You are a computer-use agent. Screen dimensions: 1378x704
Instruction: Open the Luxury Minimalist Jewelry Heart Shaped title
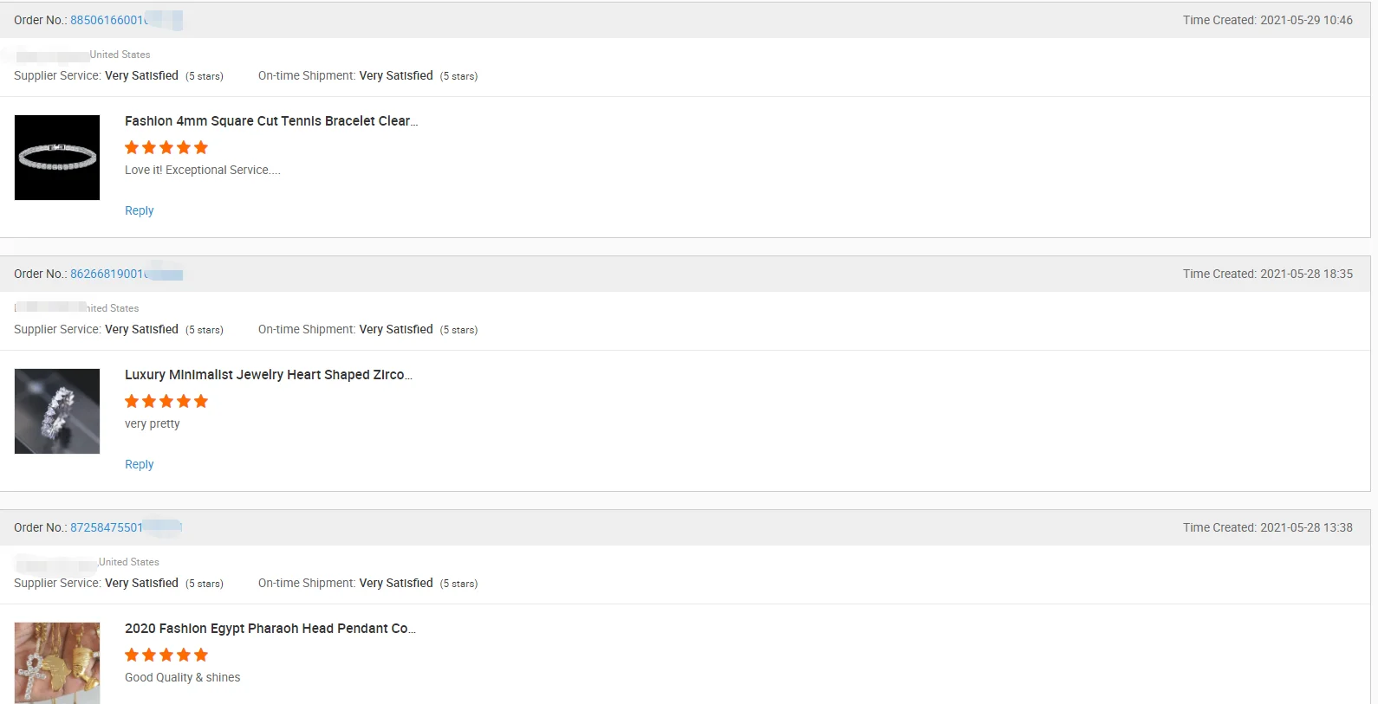coord(268,375)
